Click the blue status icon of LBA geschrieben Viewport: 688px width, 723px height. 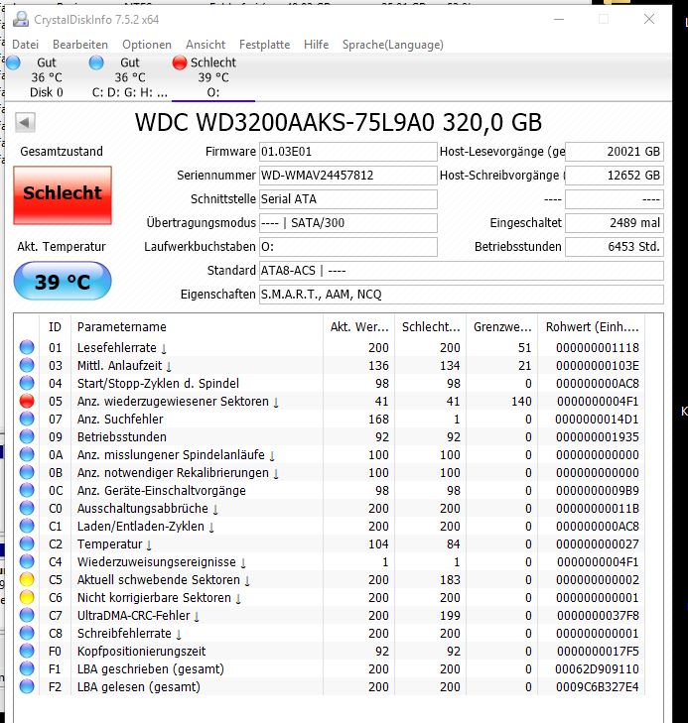pyautogui.click(x=27, y=669)
